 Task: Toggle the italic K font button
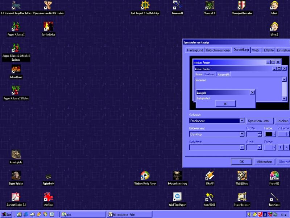[x=287, y=147]
